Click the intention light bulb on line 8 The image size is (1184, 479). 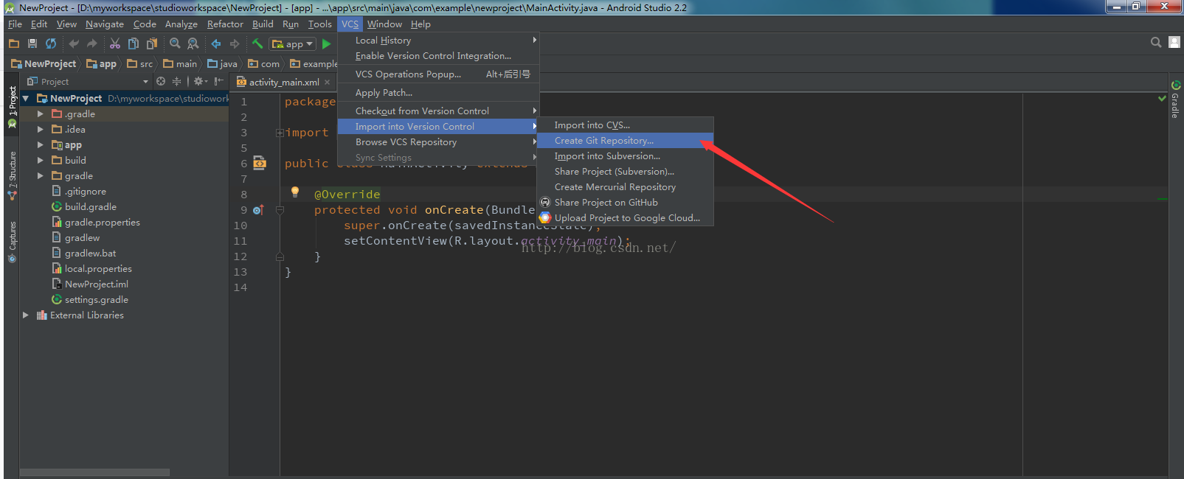[x=295, y=192]
